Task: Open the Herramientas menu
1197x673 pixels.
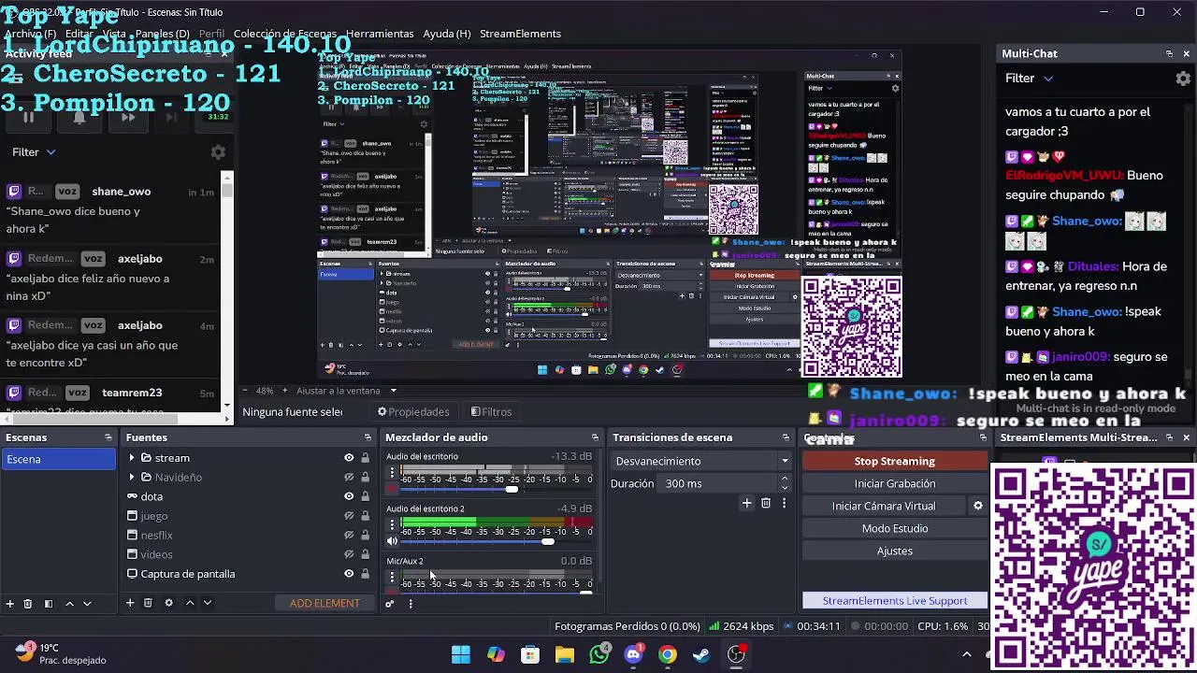Action: [379, 34]
